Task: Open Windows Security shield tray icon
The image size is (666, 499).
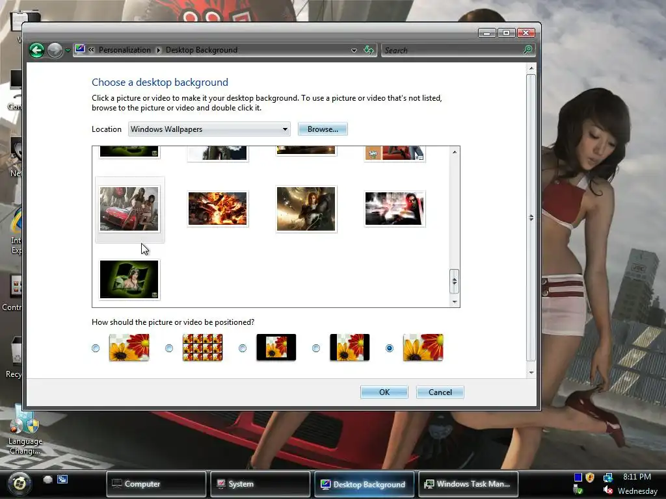Action: pyautogui.click(x=590, y=478)
